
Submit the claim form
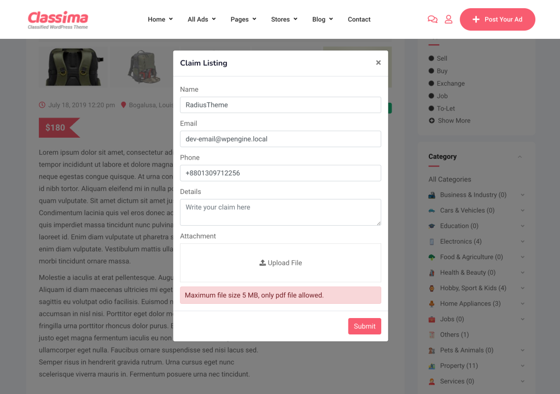[x=365, y=326]
